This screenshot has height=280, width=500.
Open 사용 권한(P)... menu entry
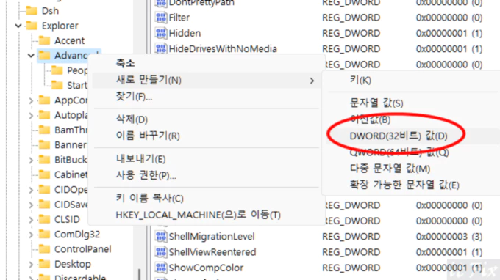207,175
